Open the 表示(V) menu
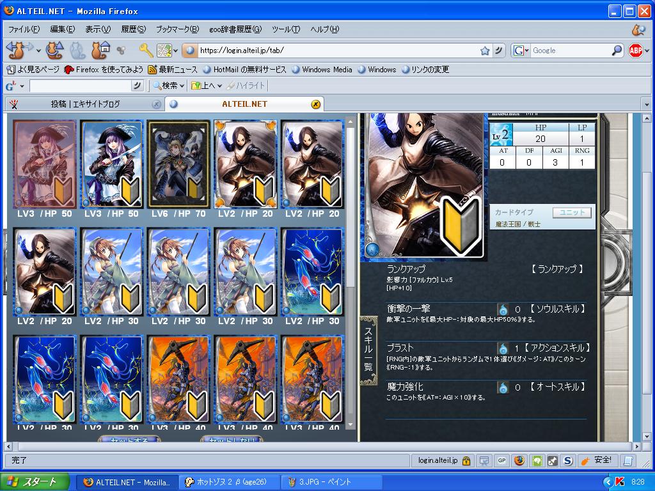This screenshot has height=491, width=655. pos(98,29)
